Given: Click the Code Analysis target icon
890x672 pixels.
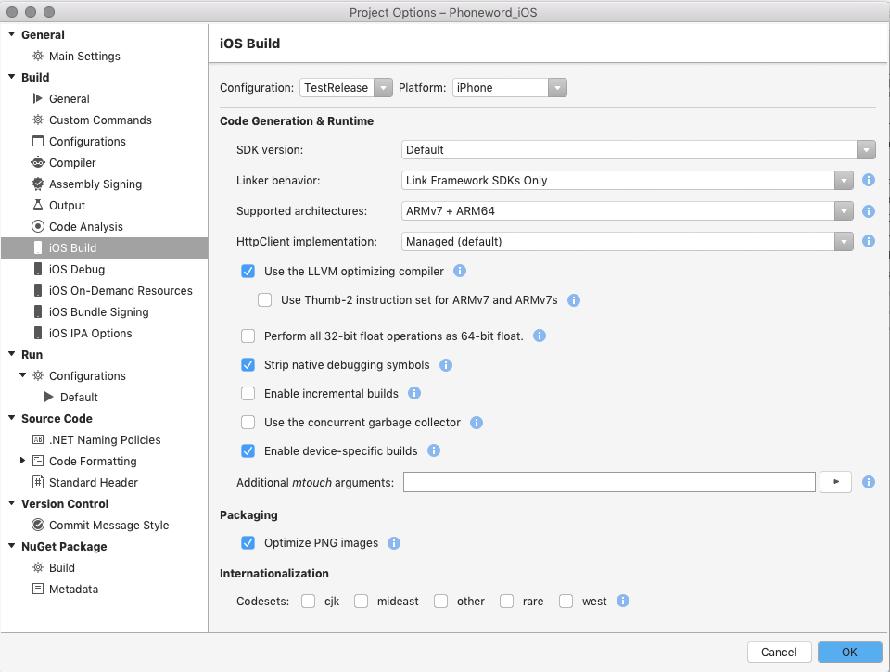Looking at the screenshot, I should click(38, 227).
